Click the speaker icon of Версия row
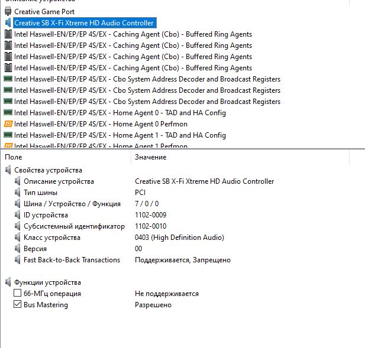 [x=17, y=249]
